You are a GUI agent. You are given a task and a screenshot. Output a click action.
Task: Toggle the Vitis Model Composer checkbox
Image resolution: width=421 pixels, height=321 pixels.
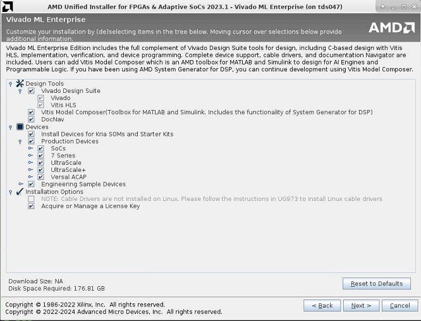tap(31, 112)
